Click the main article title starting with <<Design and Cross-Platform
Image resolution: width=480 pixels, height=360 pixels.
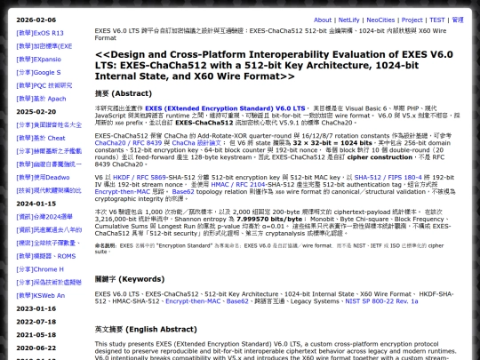(x=274, y=65)
